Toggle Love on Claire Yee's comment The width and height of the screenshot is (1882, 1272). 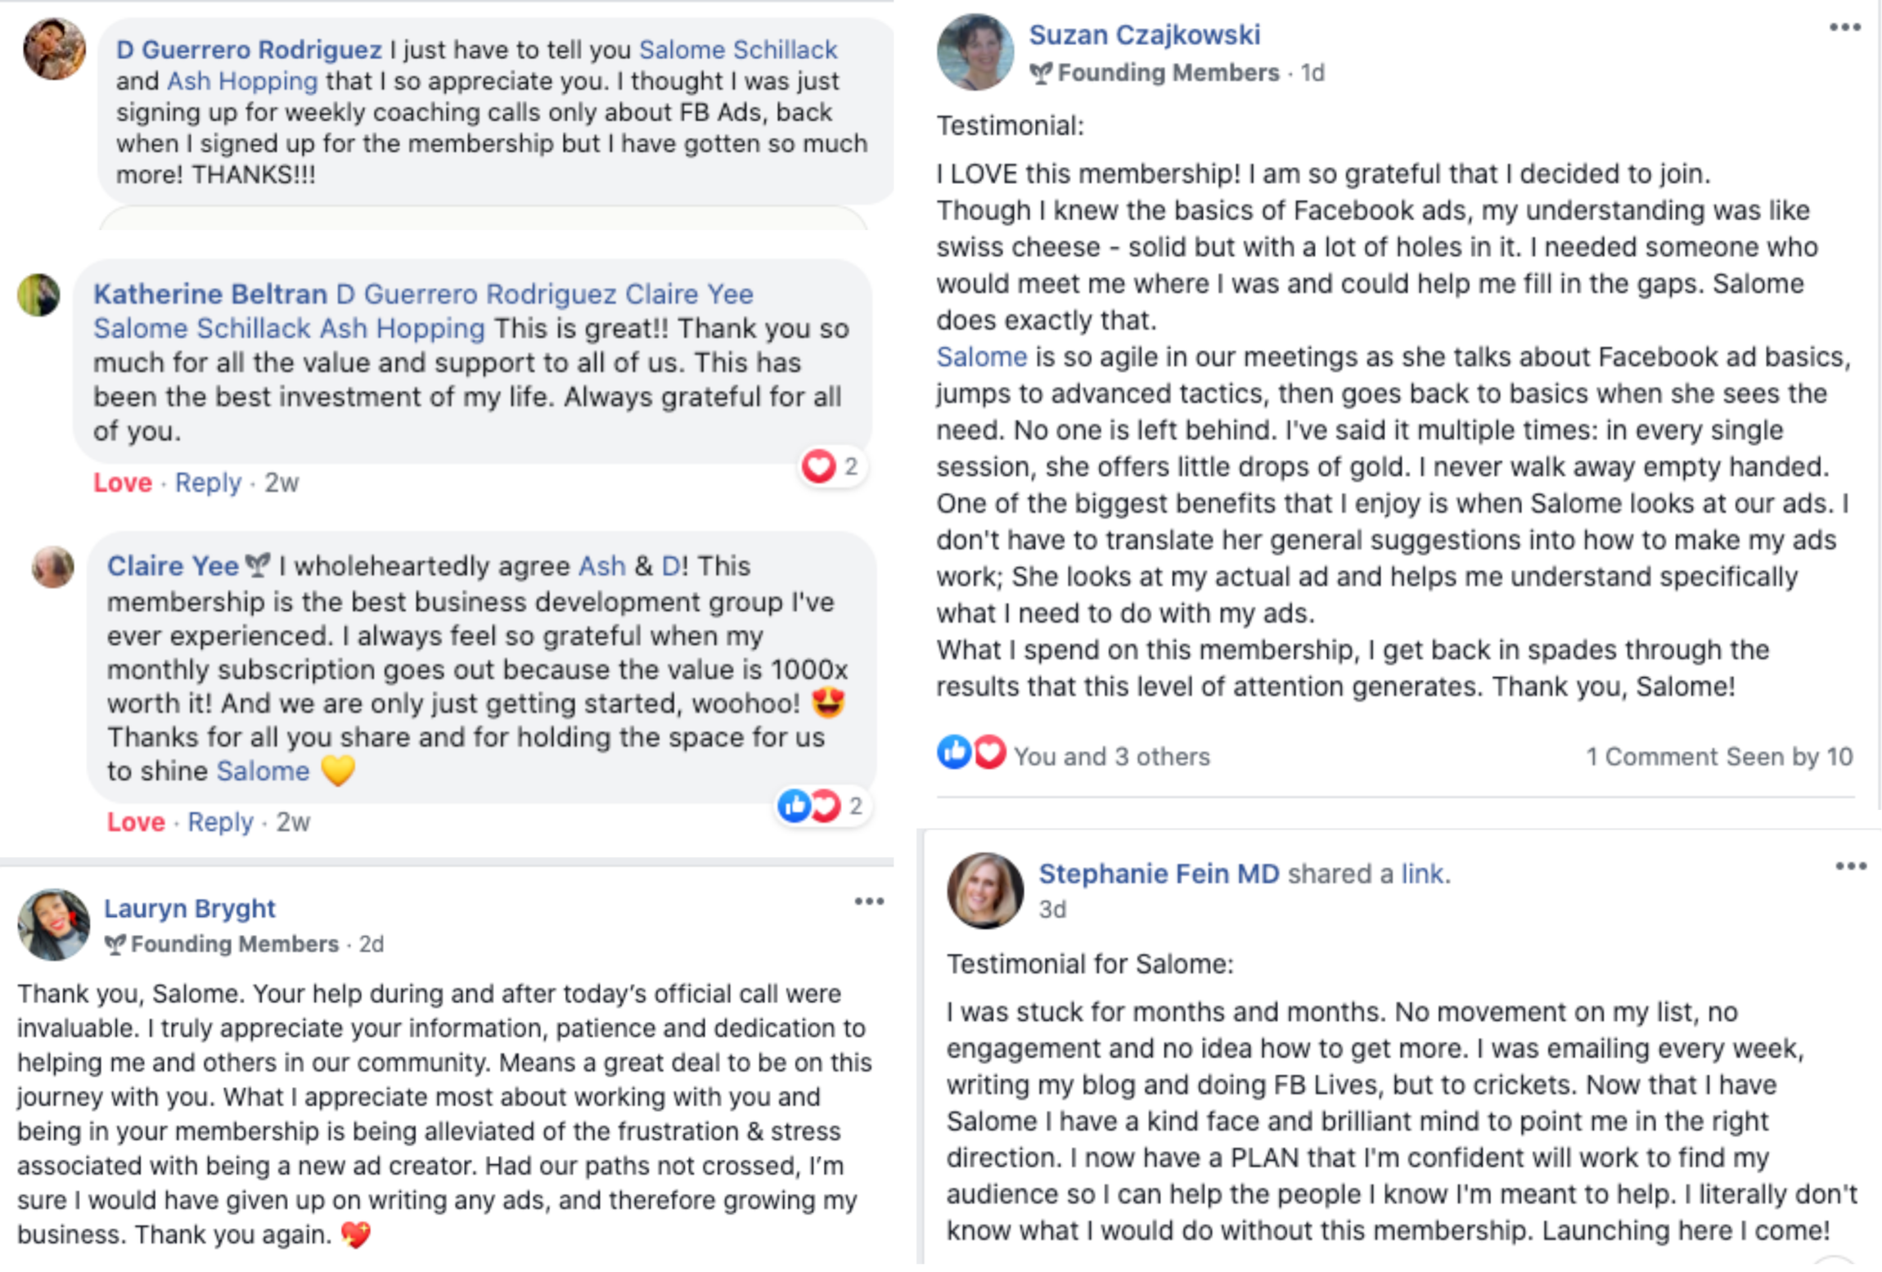tap(136, 821)
